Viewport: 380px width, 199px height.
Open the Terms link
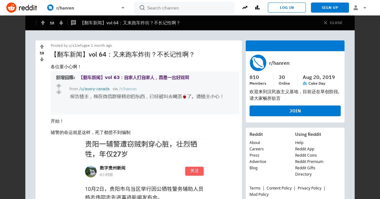(255, 188)
